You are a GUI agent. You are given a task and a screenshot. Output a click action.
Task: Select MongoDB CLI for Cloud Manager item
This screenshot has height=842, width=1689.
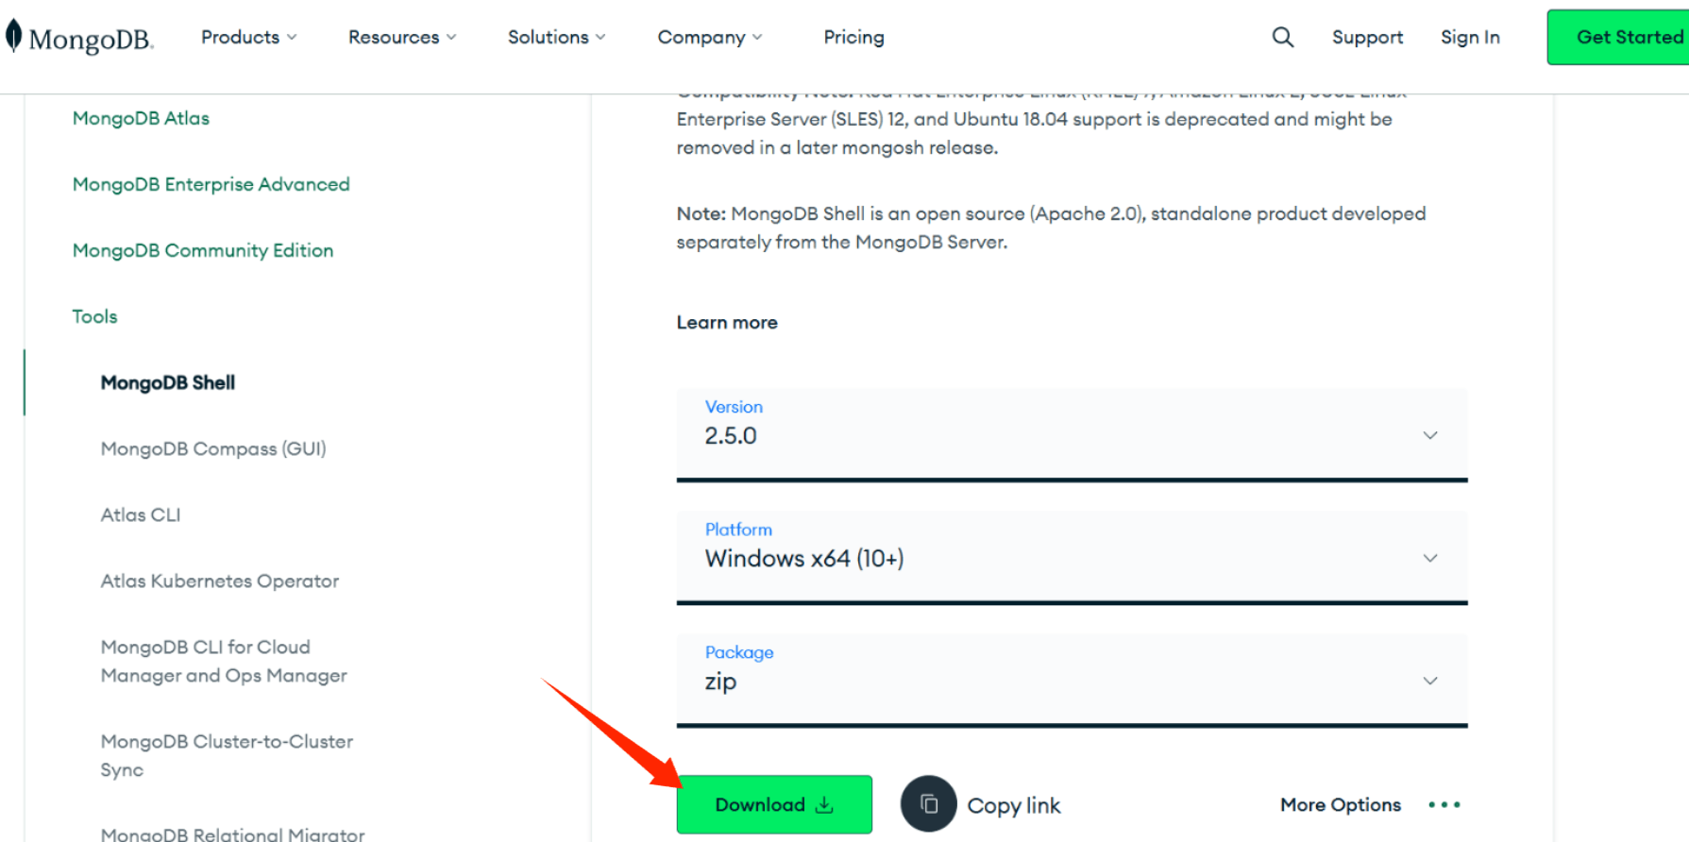point(224,661)
